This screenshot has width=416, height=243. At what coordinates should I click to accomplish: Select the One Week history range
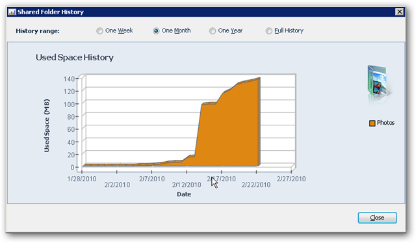click(114, 31)
